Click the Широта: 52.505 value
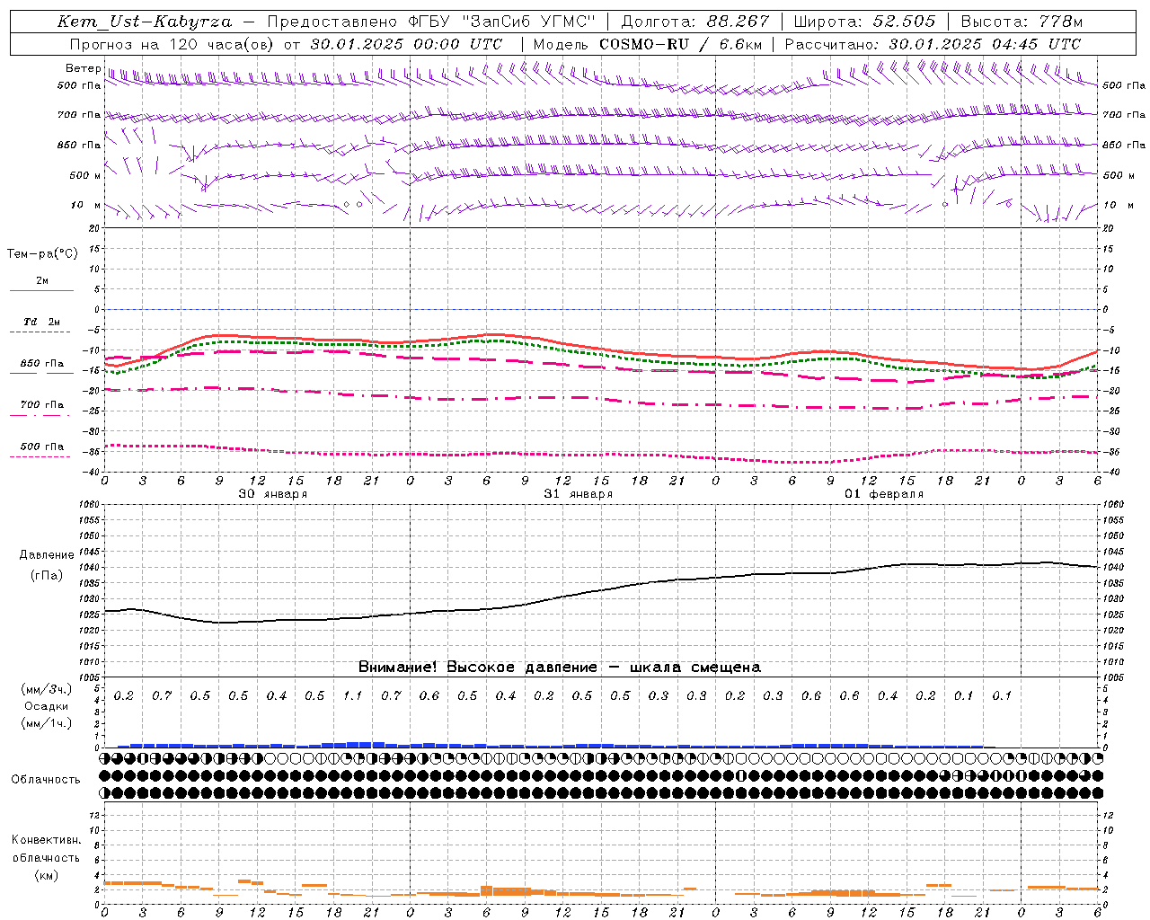1150x920 pixels. click(864, 22)
